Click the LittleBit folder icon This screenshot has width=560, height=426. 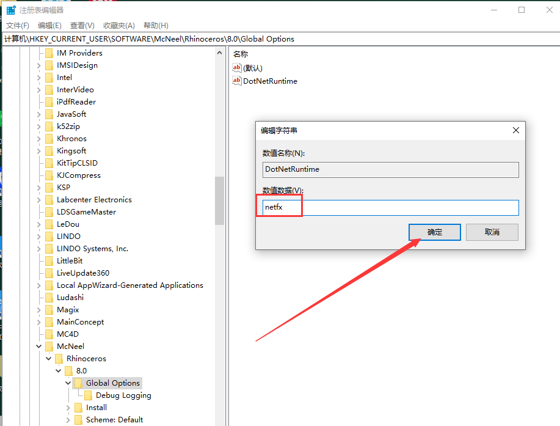click(x=49, y=261)
